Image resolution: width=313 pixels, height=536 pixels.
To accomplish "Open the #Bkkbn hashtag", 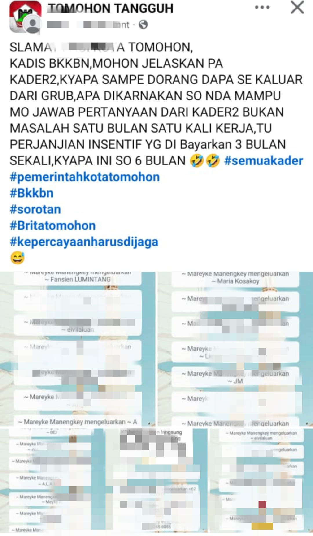I will coord(32,193).
